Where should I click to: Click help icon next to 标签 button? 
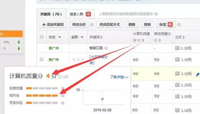pyautogui.click(x=179, y=25)
